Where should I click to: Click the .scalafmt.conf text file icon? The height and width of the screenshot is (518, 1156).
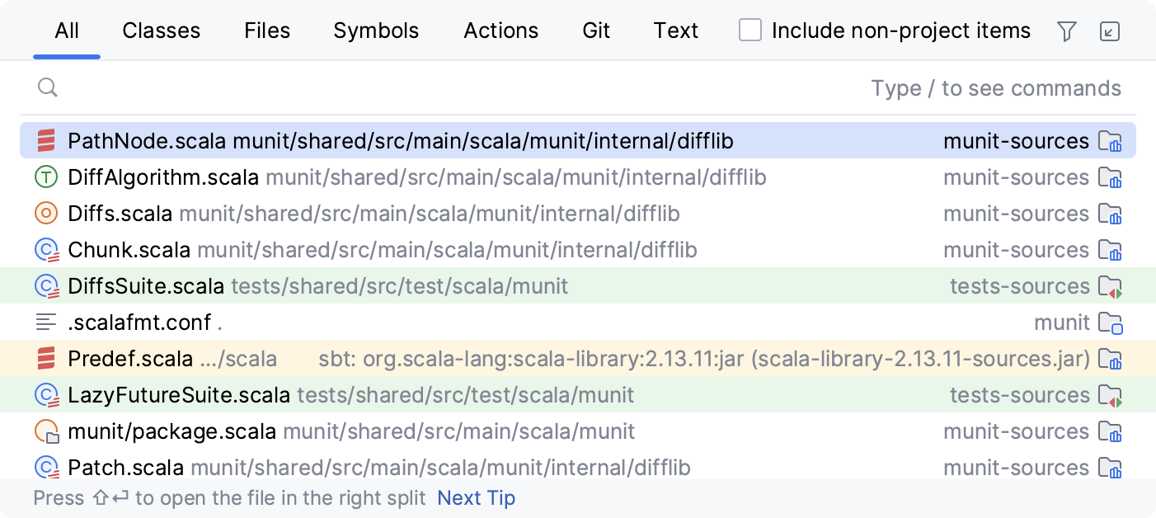pos(46,323)
